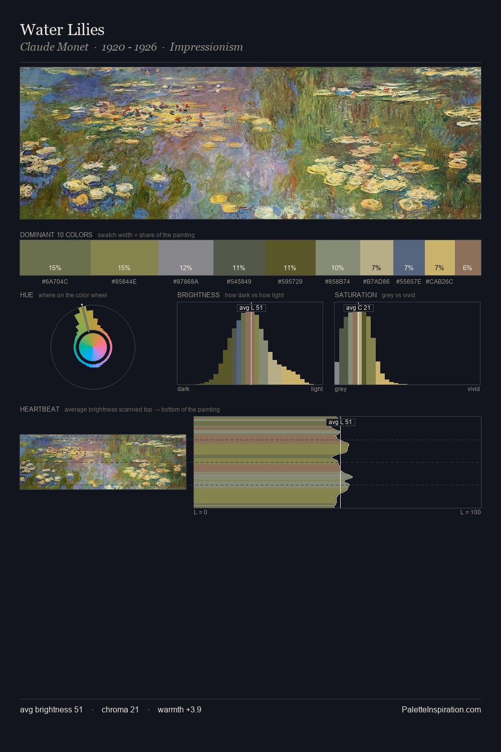Image resolution: width=501 pixels, height=752 pixels.
Task: Click "avg L 51" label in heartbeat chart
Action: (340, 422)
